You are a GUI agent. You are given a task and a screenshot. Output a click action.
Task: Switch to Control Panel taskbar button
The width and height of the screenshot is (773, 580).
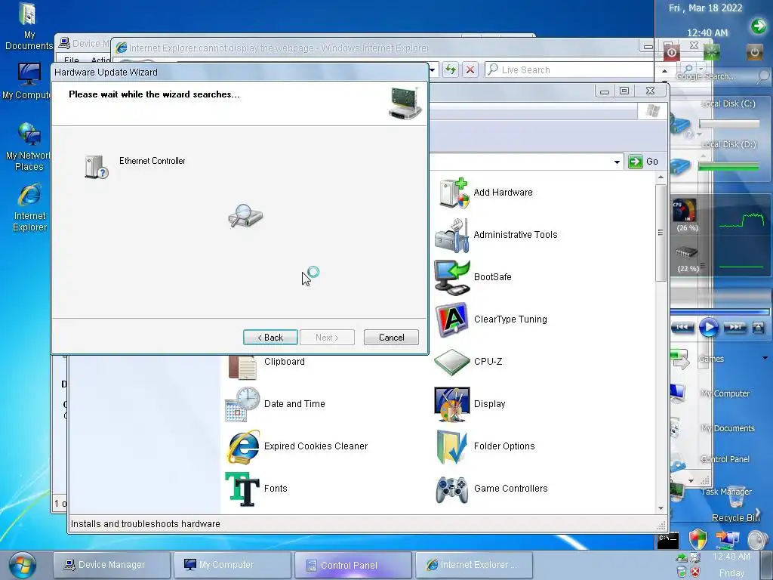353,565
